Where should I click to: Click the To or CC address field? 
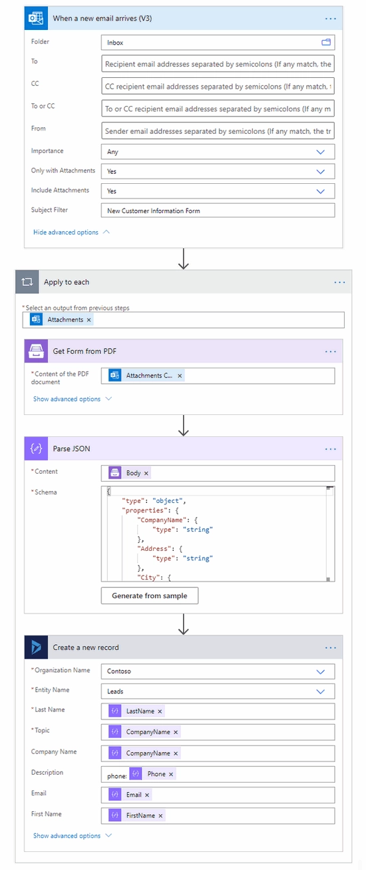tap(218, 109)
